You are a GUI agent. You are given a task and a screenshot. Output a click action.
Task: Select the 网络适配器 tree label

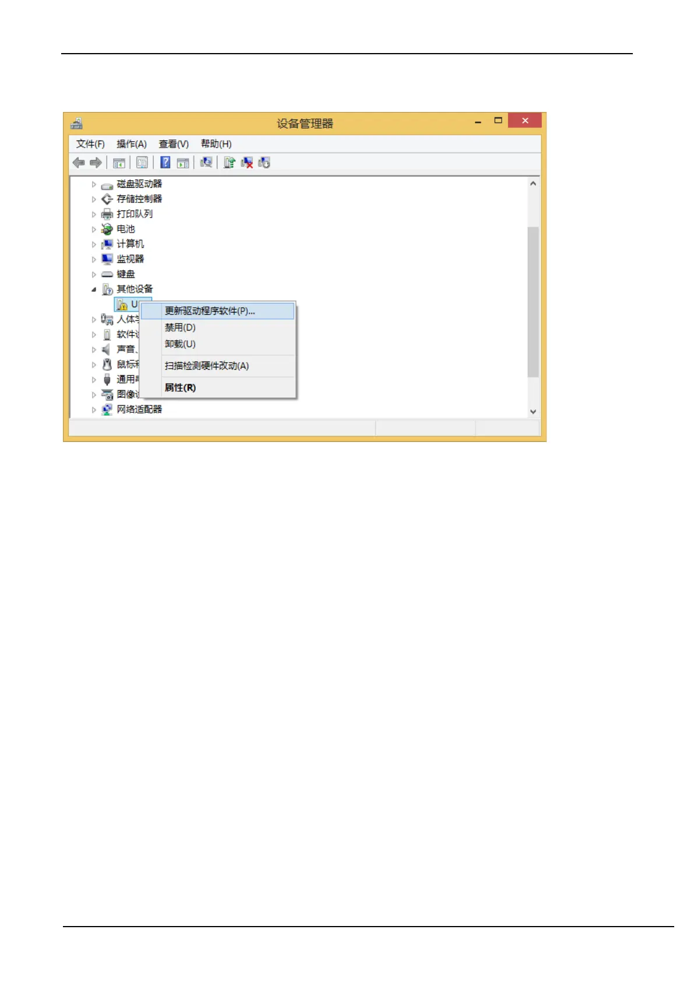coord(139,409)
